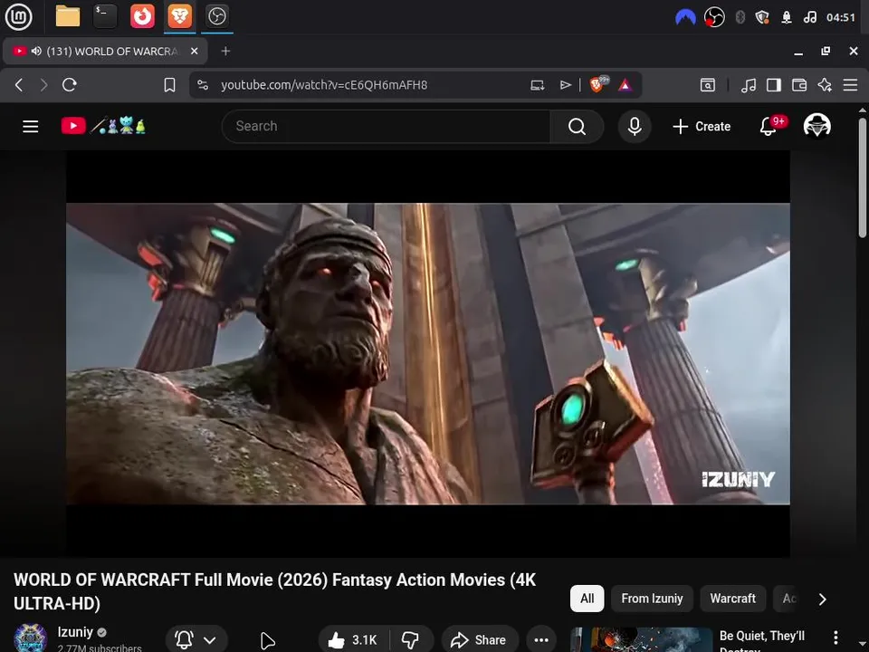Screen dimensions: 869x652
Task: Click the YouTube Search input field
Action: [x=387, y=127]
